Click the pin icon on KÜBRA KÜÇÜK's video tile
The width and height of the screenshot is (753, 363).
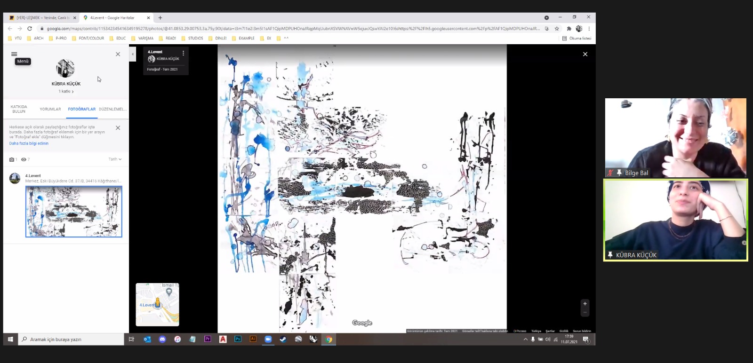(610, 255)
